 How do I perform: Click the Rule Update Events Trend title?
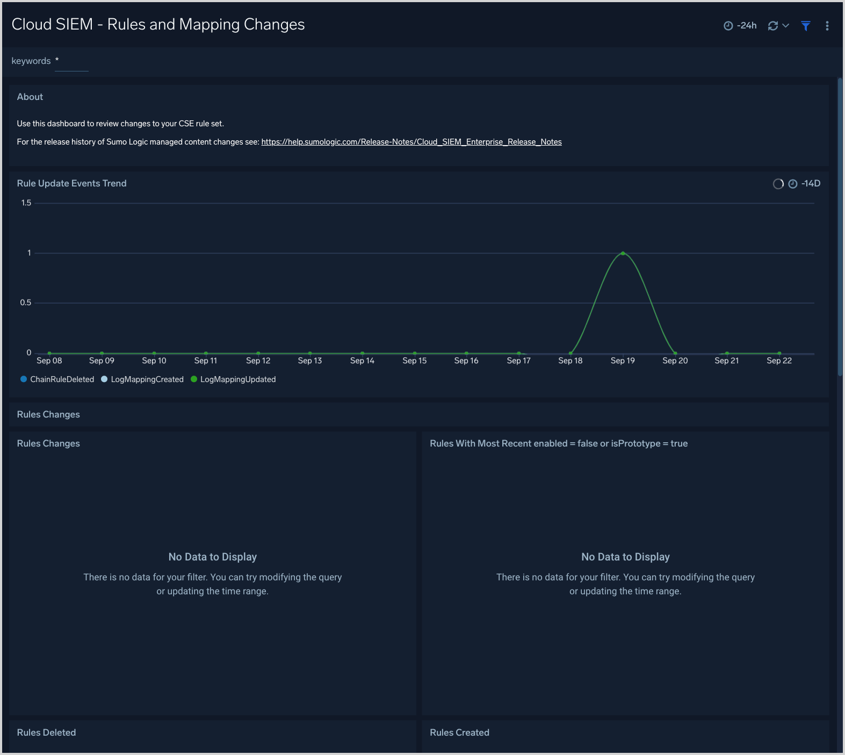pyautogui.click(x=71, y=183)
